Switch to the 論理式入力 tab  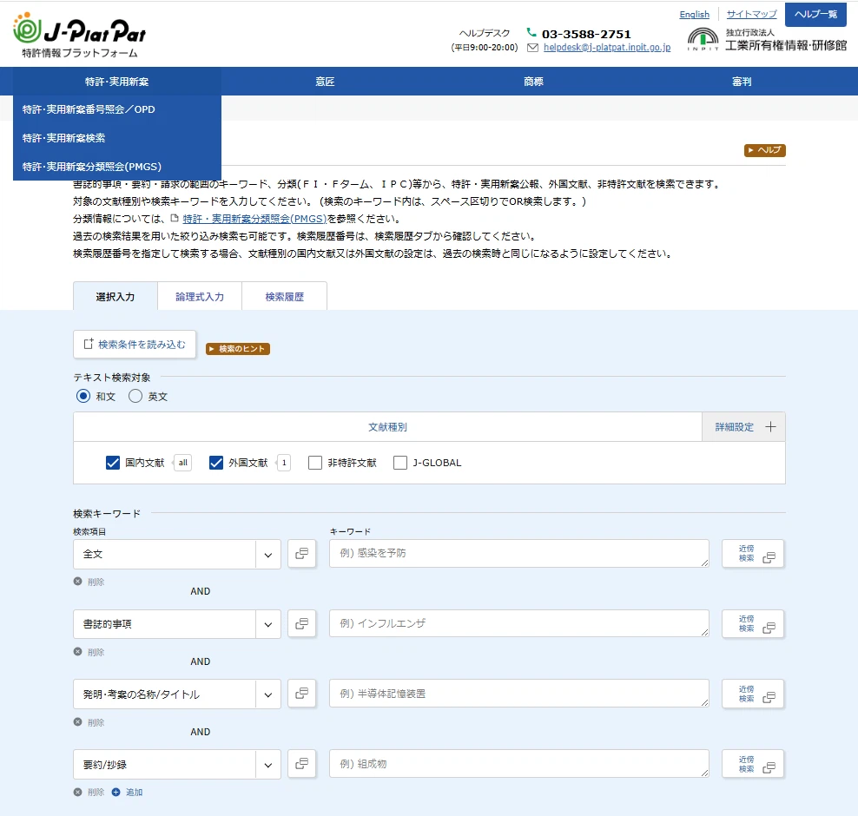click(200, 296)
